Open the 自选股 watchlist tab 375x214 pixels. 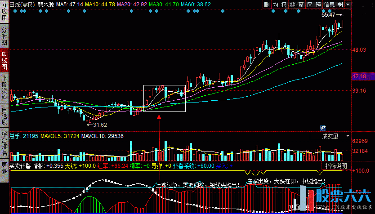4,115
